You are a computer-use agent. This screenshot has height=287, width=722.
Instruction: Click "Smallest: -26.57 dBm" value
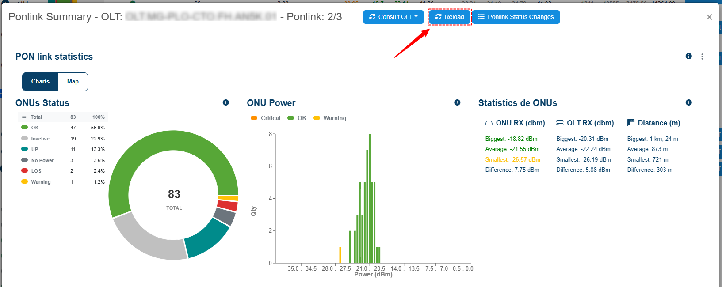pyautogui.click(x=513, y=159)
